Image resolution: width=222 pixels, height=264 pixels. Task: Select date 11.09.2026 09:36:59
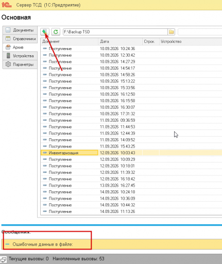(117, 120)
